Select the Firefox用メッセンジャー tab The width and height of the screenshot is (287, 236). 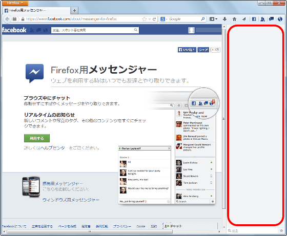pyautogui.click(x=36, y=11)
